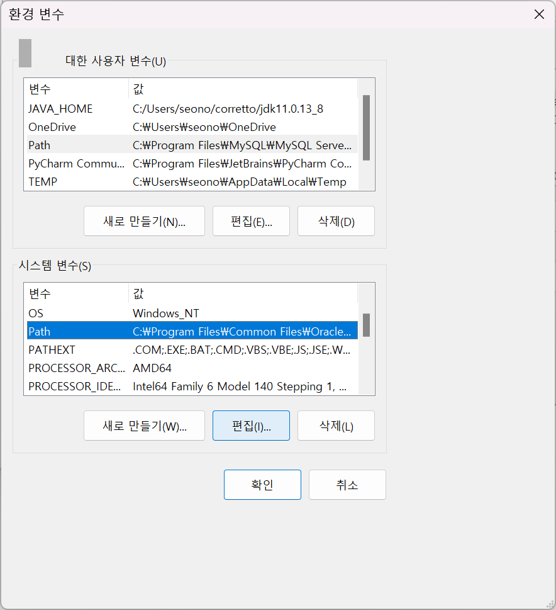
Task: Click the selected system Path value Common Files
Action: (242, 332)
